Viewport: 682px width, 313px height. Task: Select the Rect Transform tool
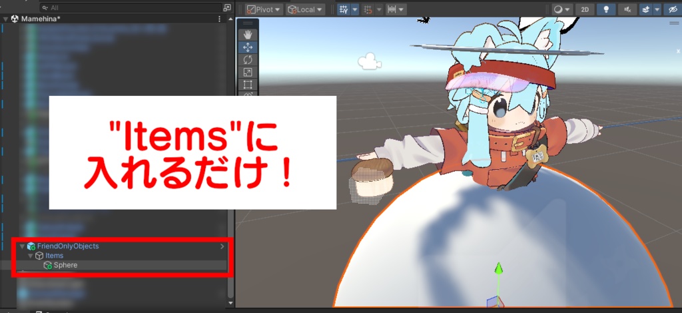[248, 84]
